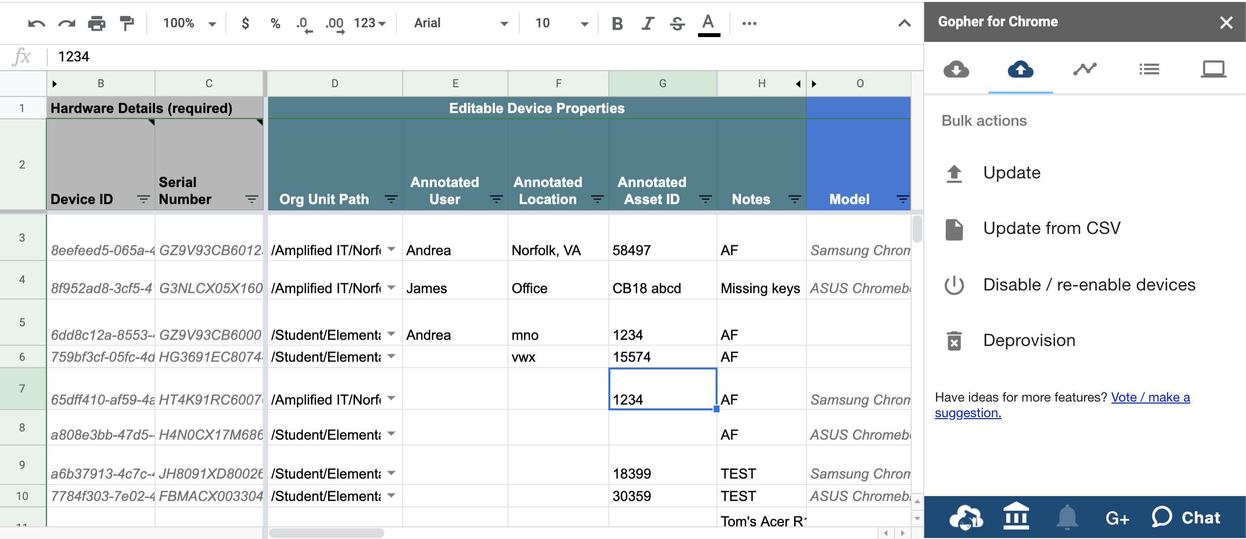Open filter on Annotated Asset ID column
The height and width of the screenshot is (539, 1246).
(705, 199)
